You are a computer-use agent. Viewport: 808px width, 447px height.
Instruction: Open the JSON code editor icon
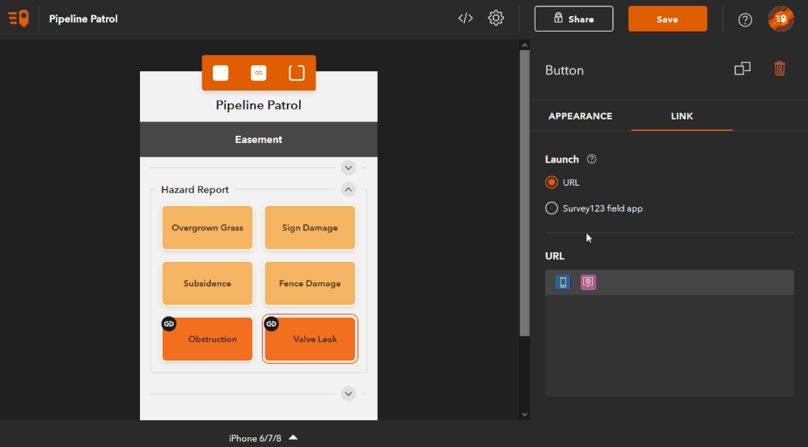pos(465,18)
